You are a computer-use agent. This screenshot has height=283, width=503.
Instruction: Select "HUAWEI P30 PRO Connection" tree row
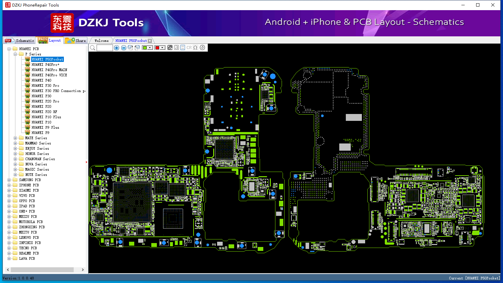pos(58,91)
